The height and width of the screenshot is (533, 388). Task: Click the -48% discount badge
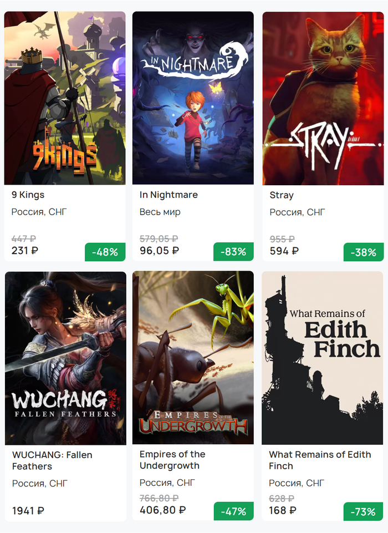pyautogui.click(x=105, y=252)
